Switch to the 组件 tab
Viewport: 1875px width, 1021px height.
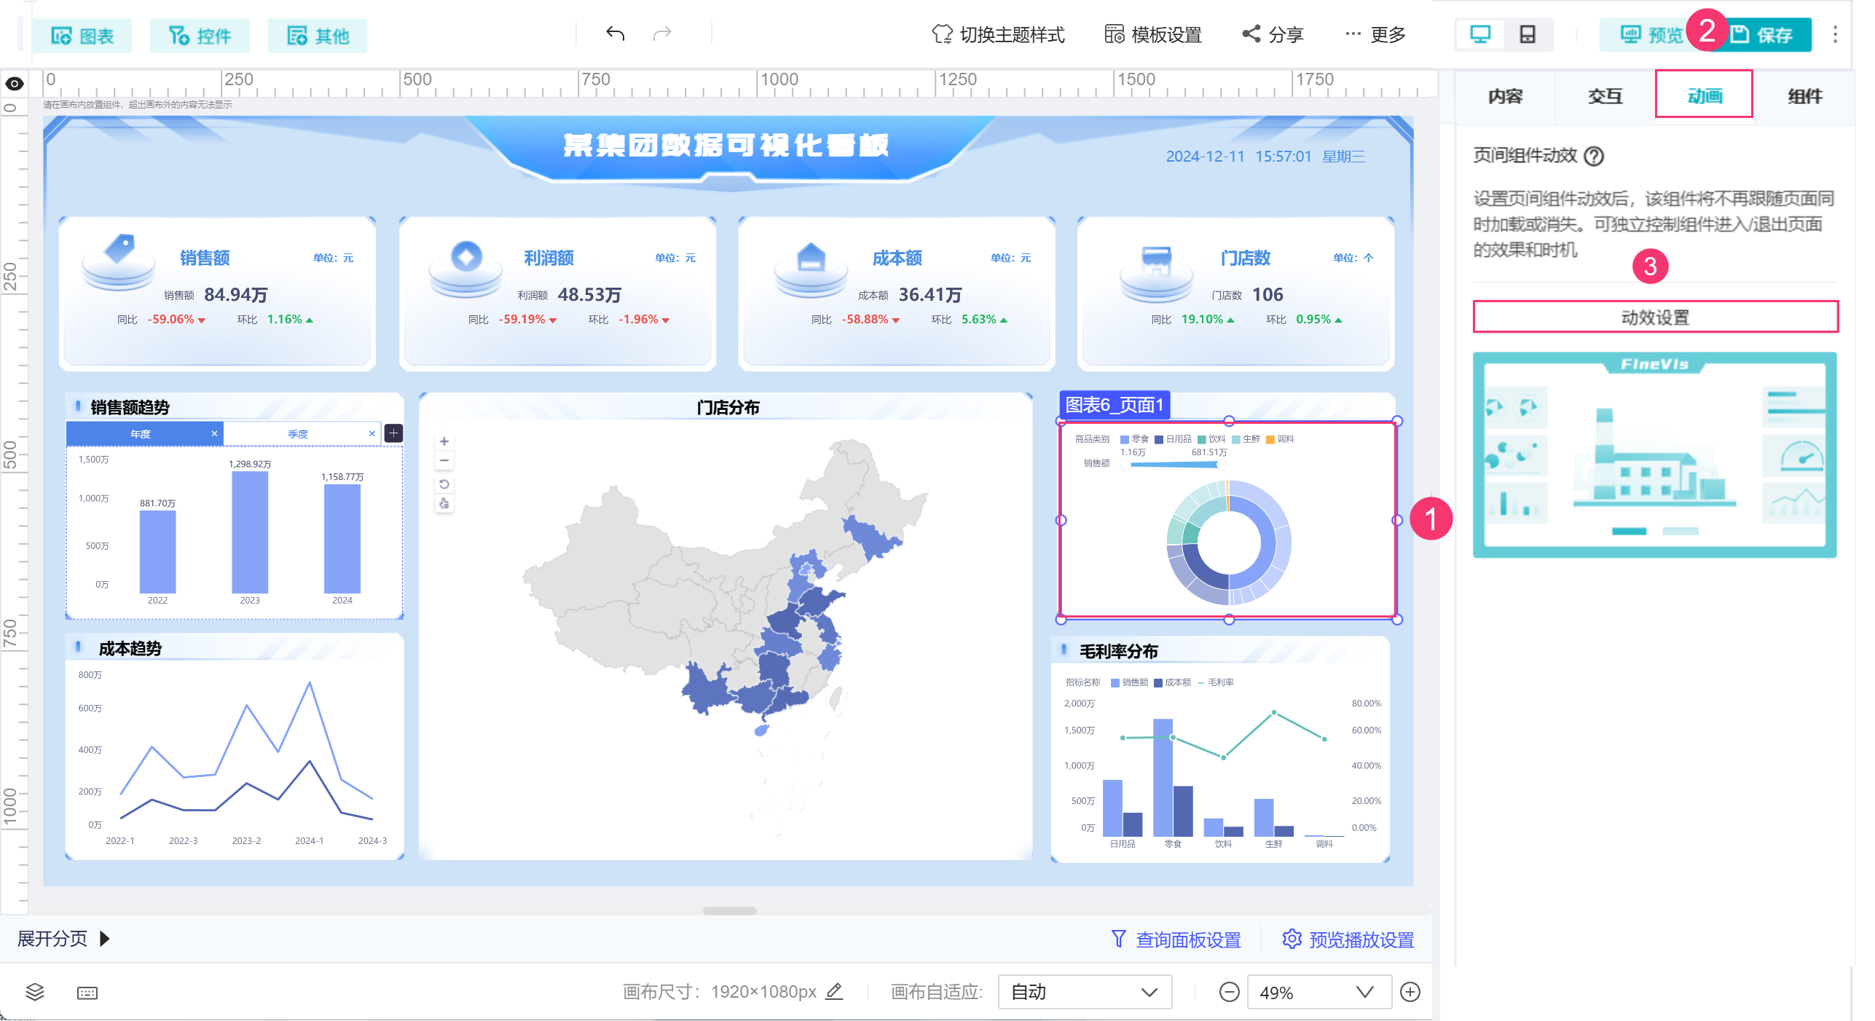1804,96
